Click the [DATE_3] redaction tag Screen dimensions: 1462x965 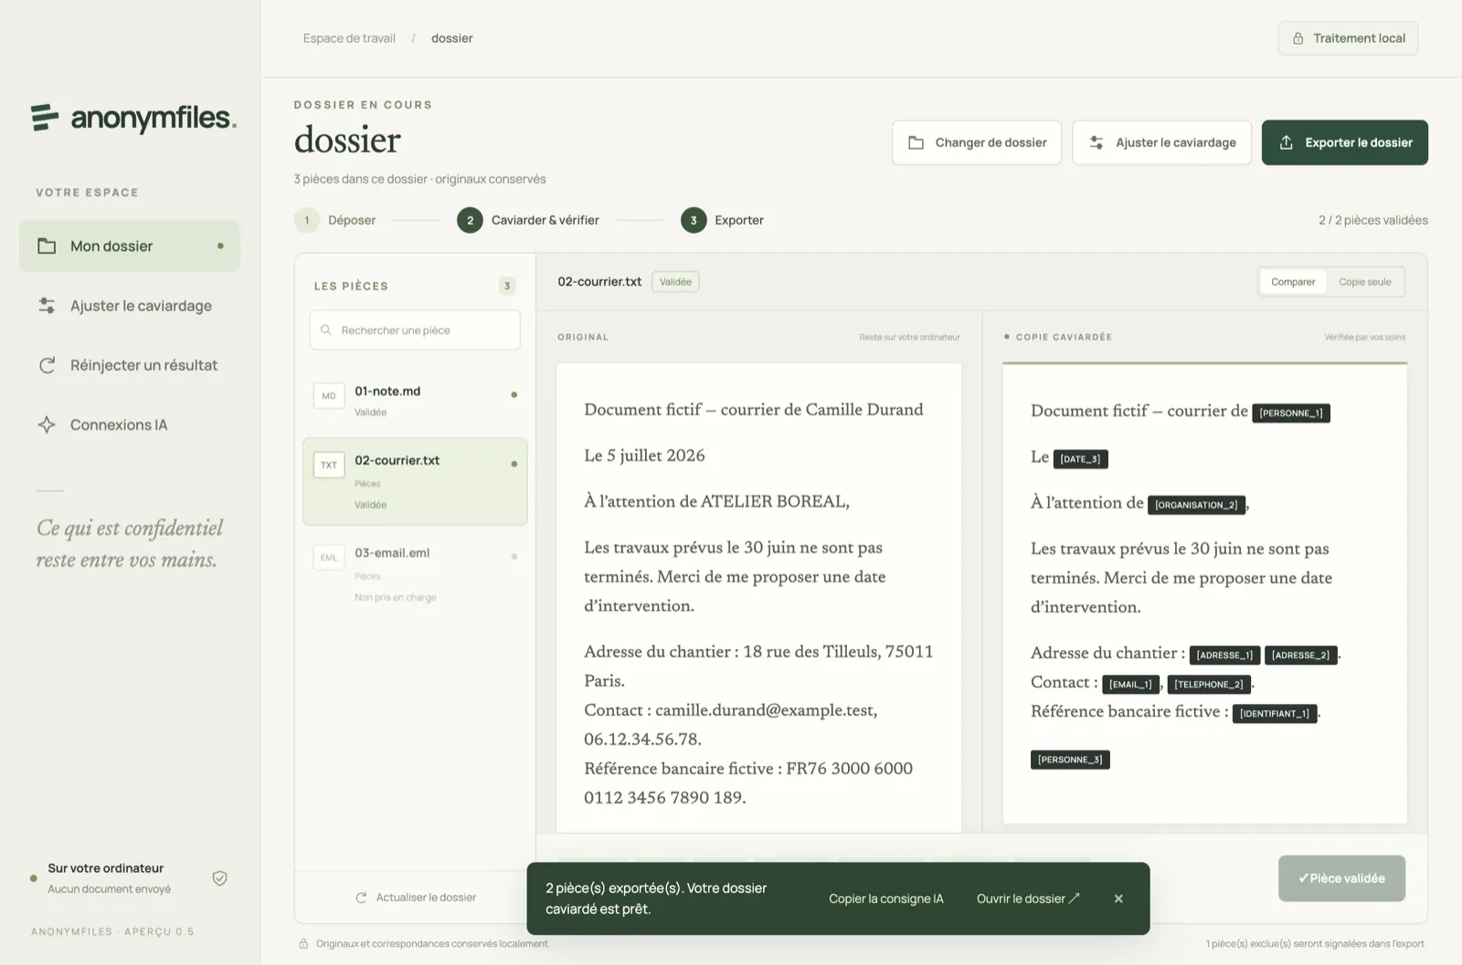click(x=1081, y=458)
